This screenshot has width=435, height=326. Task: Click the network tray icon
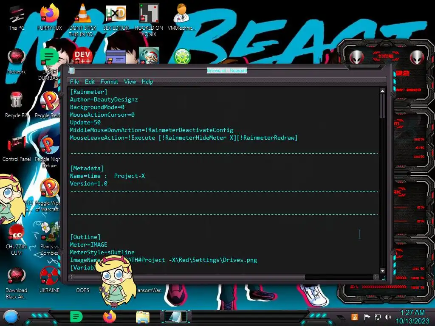click(378, 317)
